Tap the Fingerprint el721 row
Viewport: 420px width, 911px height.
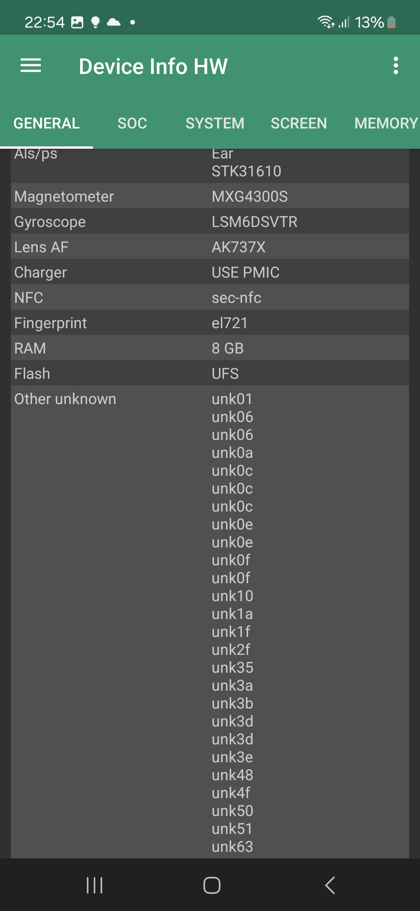210,323
